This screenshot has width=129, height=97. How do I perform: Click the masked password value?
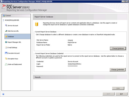(x=72, y=66)
